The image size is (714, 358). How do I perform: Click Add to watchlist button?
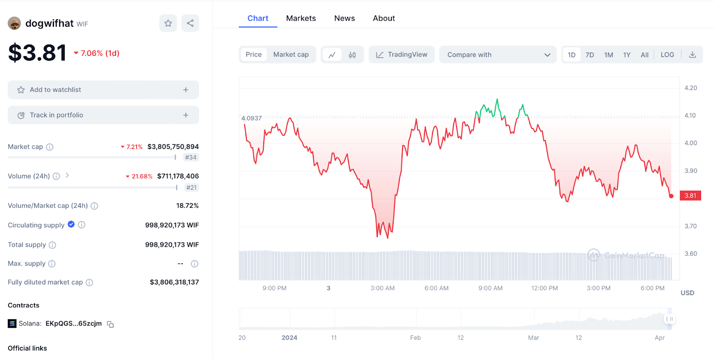(x=103, y=90)
